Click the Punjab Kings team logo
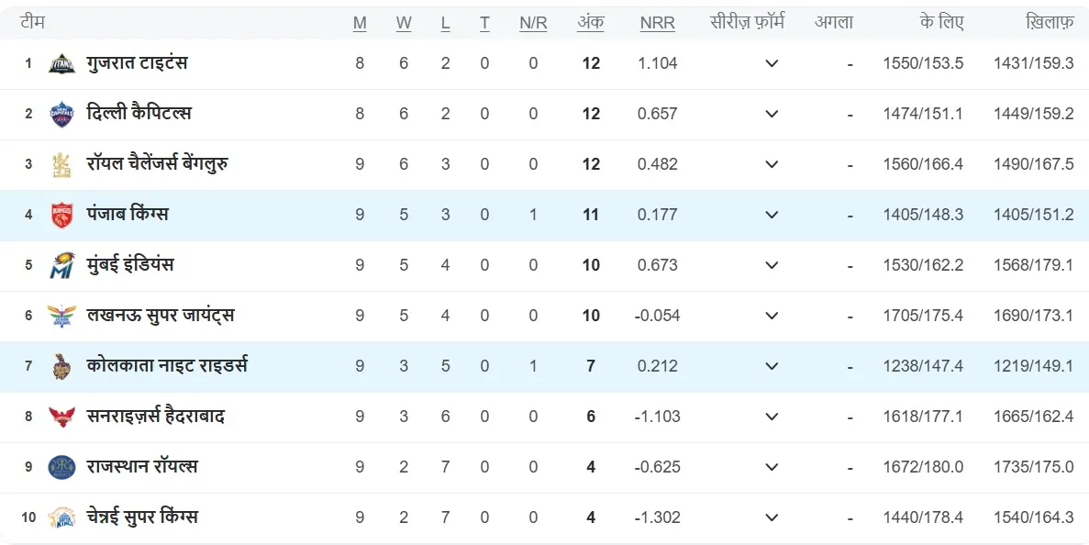Screen dimensions: 1089x545 [61, 216]
